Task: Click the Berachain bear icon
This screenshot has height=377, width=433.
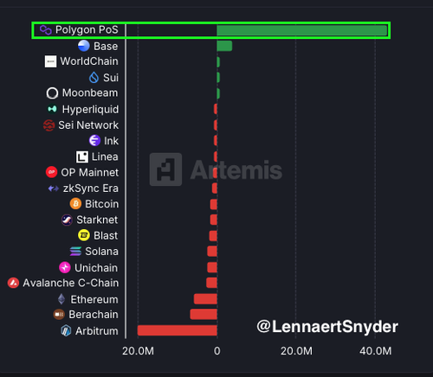Action: pos(59,315)
